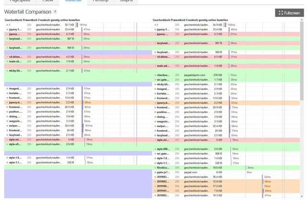The height and width of the screenshot is (202, 307).
Task: Select left frontend request of 20.9 KB
Action: pos(78,107)
